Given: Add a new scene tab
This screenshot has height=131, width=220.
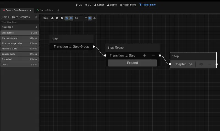Looking at the screenshot, I should tap(58, 10).
